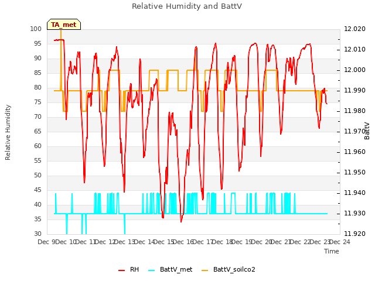Toggle the RH legend entry
375x281 pixels.
128,269
